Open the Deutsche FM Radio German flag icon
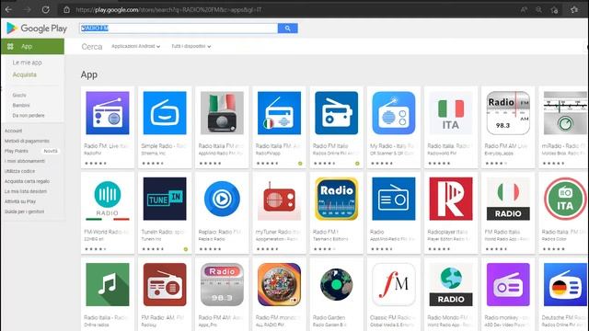 click(x=565, y=284)
